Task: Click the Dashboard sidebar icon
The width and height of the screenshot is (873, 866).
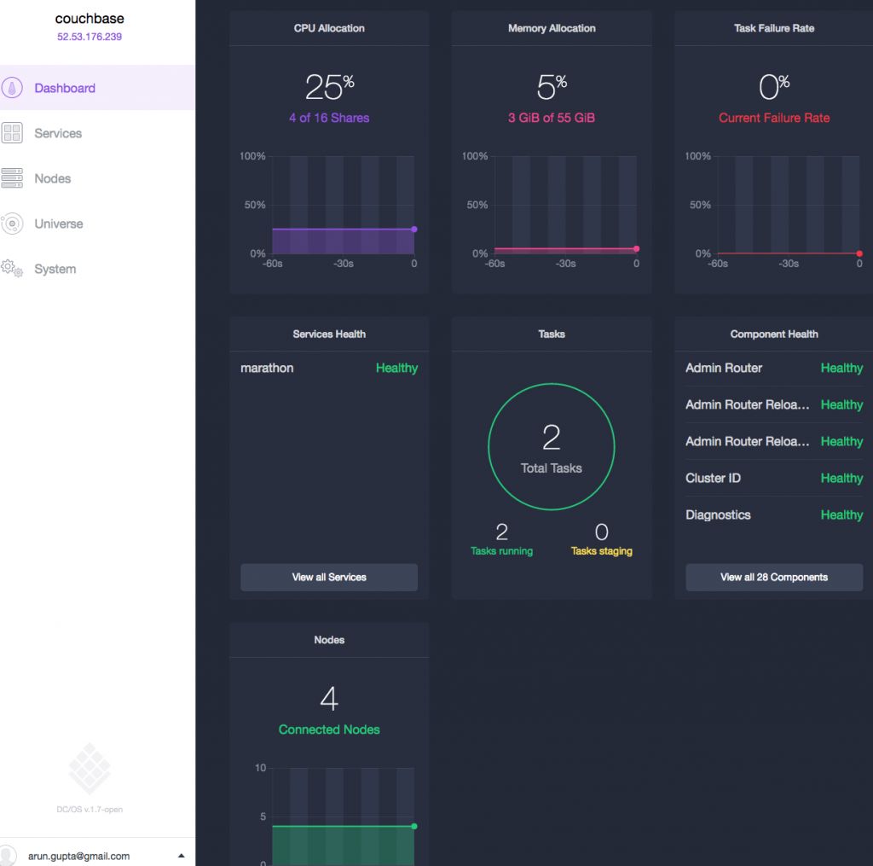Action: 12,88
